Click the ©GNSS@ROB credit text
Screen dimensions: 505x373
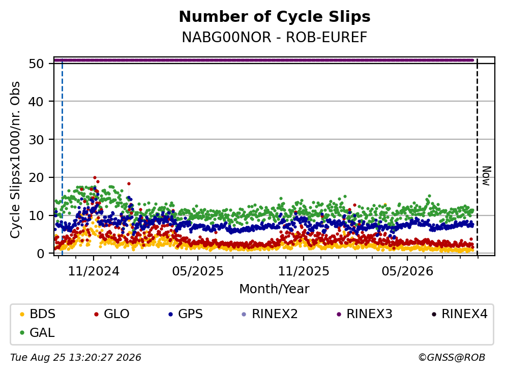(x=452, y=358)
